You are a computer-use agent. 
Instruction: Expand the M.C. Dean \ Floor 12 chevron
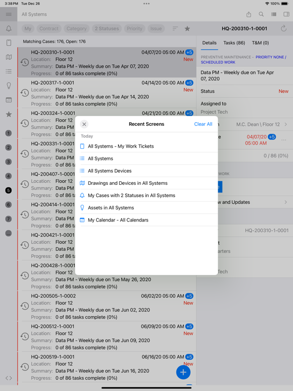pos(286,124)
